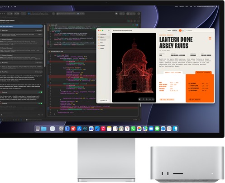Open the Help menu in menu bar
This screenshot has height=183, width=225.
tap(177, 7)
